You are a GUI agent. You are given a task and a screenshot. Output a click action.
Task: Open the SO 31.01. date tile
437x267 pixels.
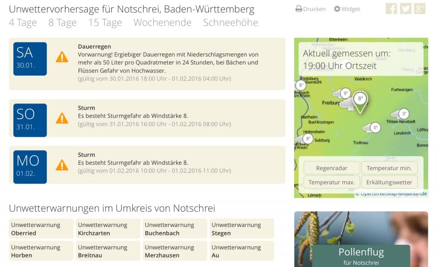(x=30, y=120)
